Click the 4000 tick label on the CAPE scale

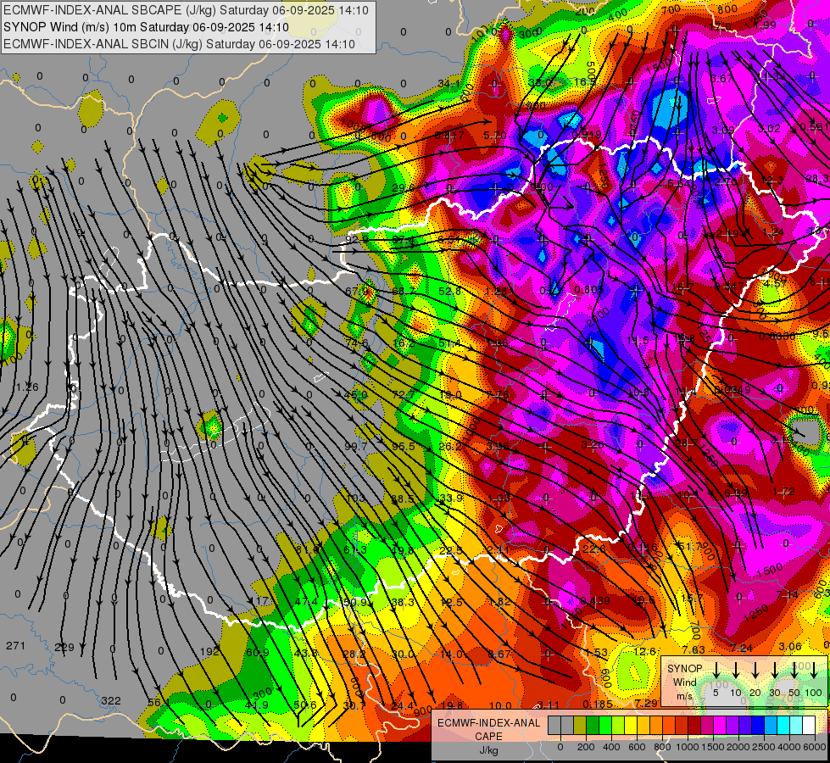point(789,747)
